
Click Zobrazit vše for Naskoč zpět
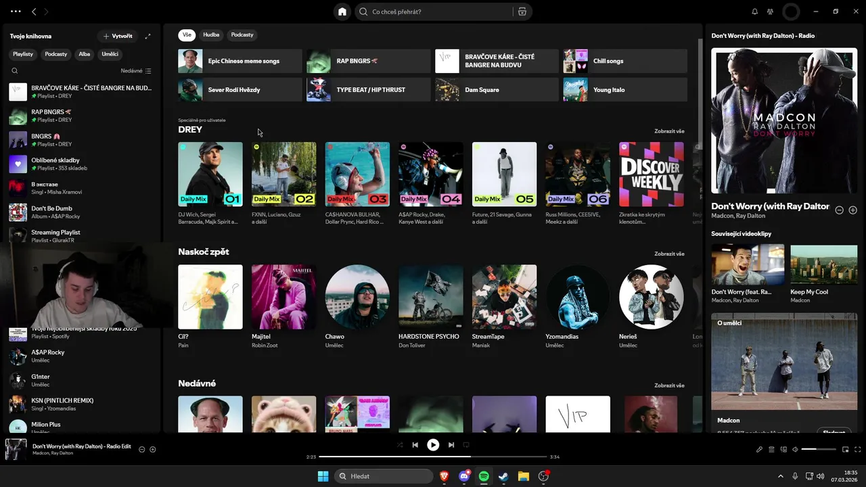click(669, 254)
